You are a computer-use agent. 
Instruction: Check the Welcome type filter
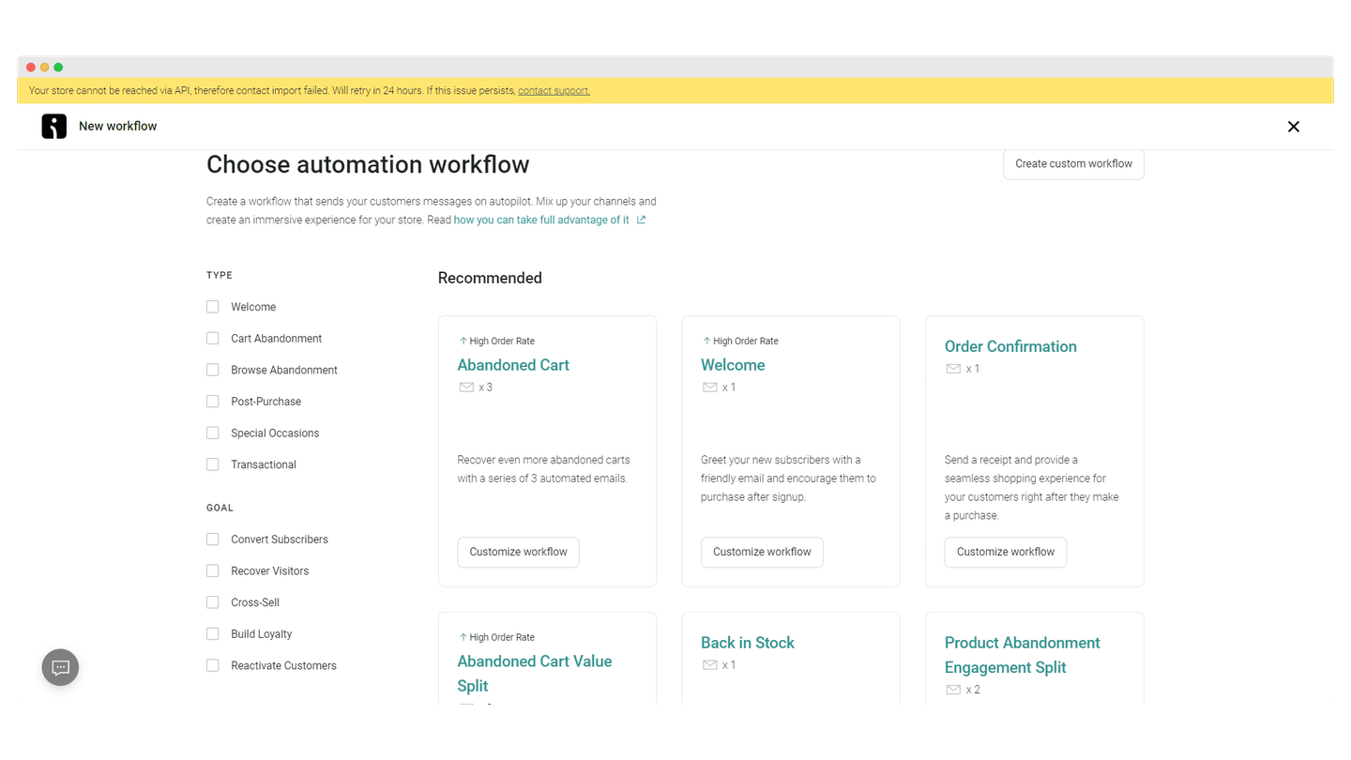[x=213, y=307]
